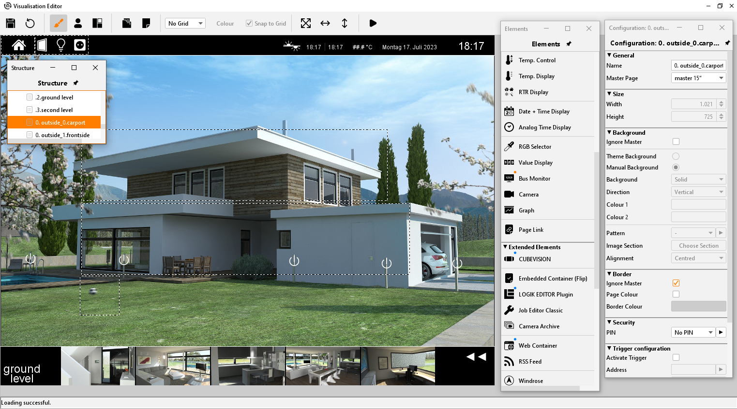The height and width of the screenshot is (409, 737).
Task: Open the Master Page dropdown
Action: 699,78
